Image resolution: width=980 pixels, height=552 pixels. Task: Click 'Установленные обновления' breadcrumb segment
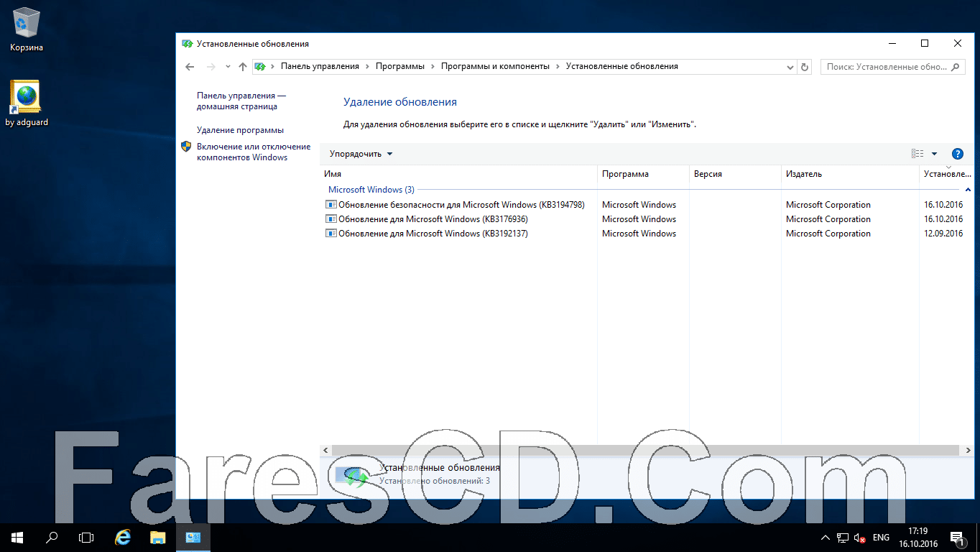[x=622, y=66]
